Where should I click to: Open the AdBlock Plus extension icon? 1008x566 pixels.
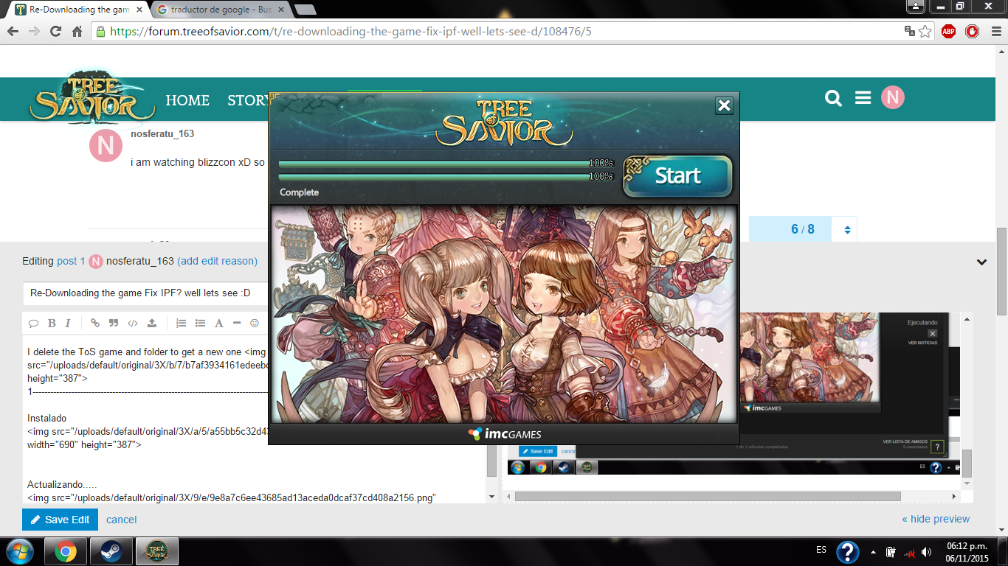click(948, 32)
